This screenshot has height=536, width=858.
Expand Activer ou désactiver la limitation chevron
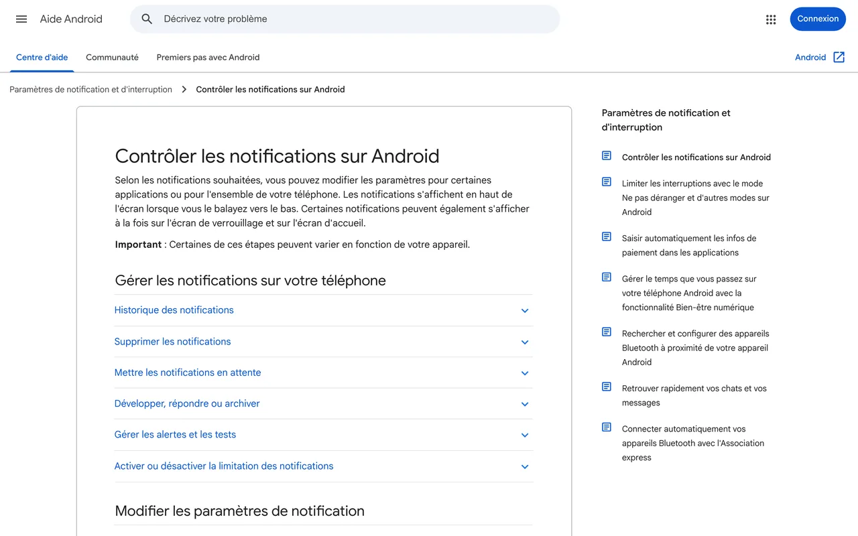point(525,467)
